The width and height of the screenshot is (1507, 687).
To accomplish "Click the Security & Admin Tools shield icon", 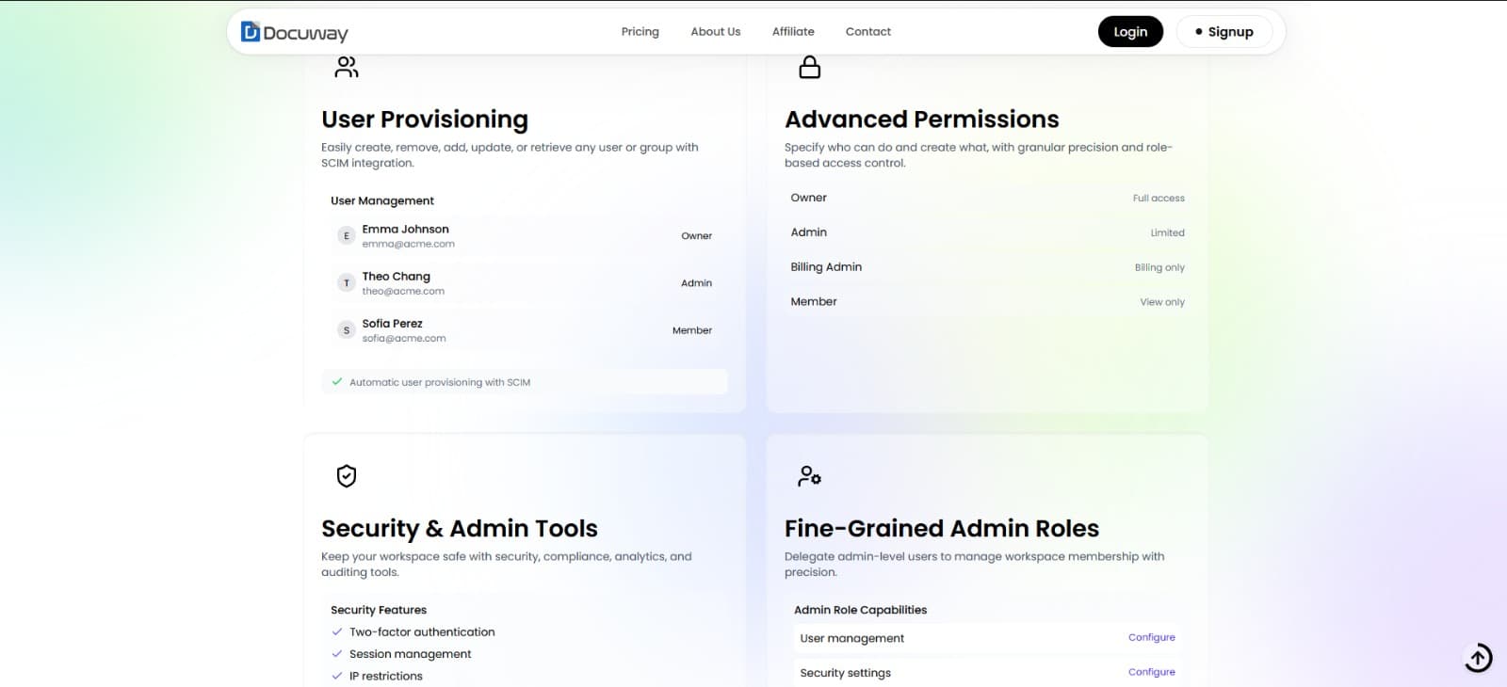I will (347, 476).
